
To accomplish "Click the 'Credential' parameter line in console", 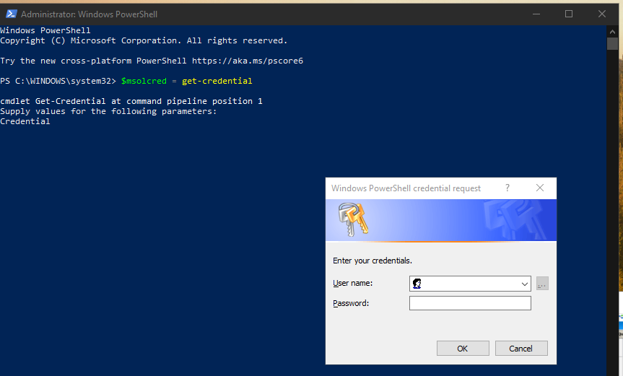I will point(25,121).
